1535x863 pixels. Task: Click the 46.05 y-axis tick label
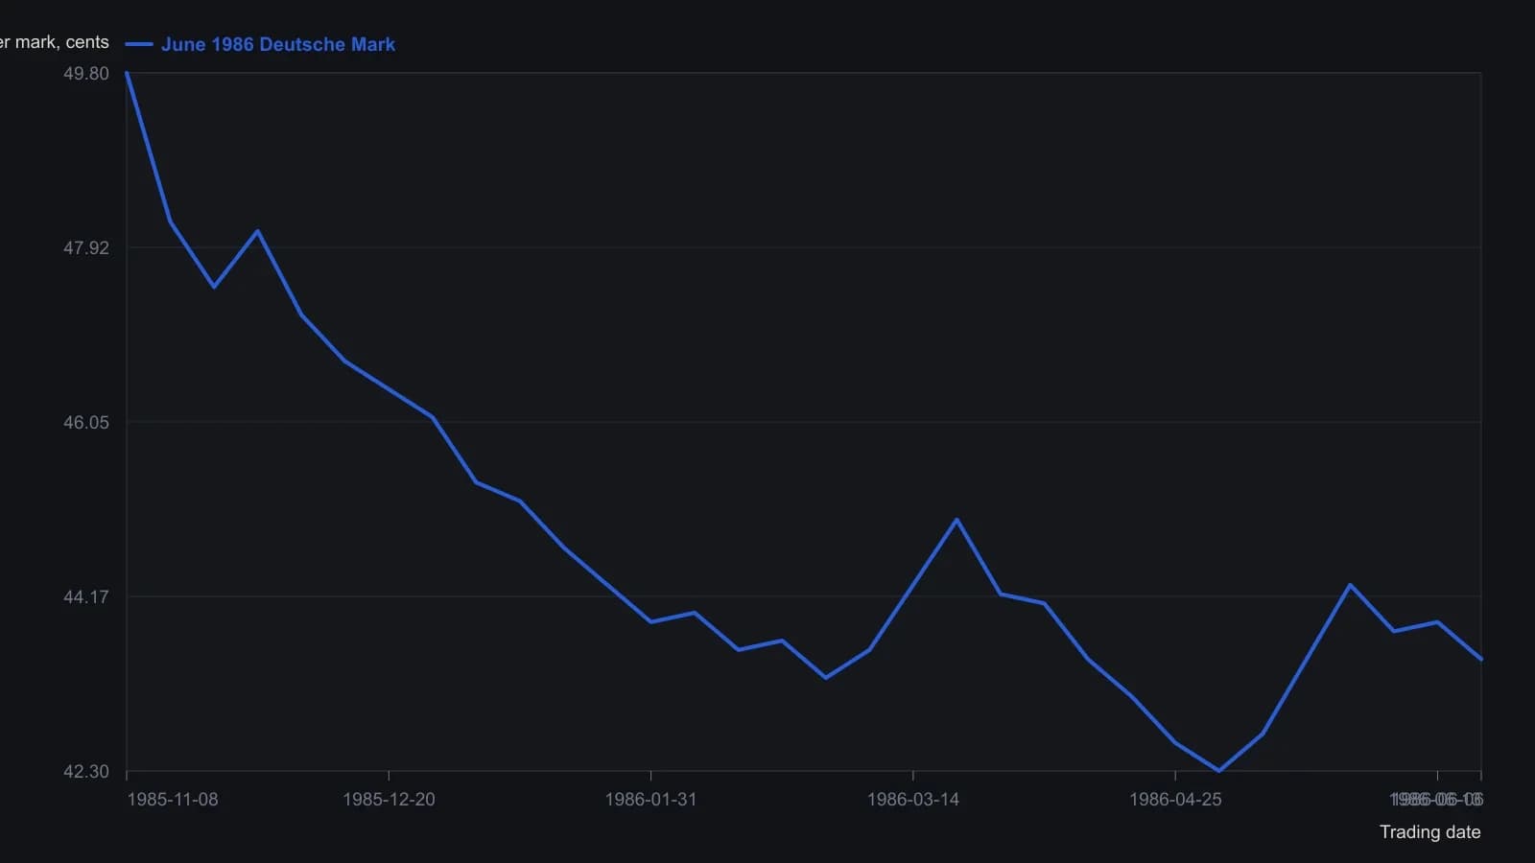pos(86,423)
